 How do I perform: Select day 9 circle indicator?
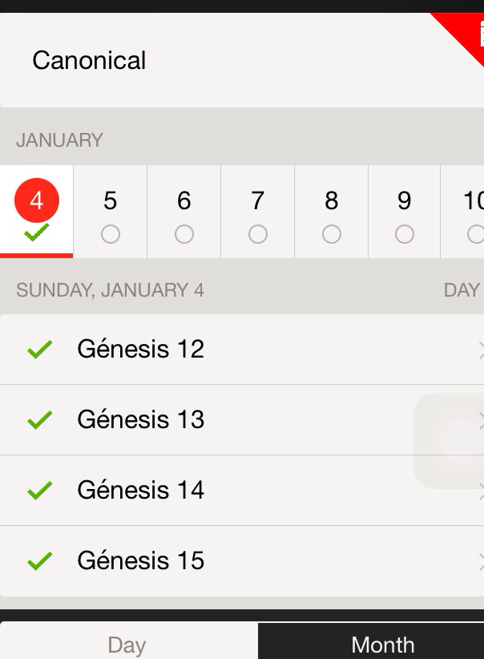point(405,234)
